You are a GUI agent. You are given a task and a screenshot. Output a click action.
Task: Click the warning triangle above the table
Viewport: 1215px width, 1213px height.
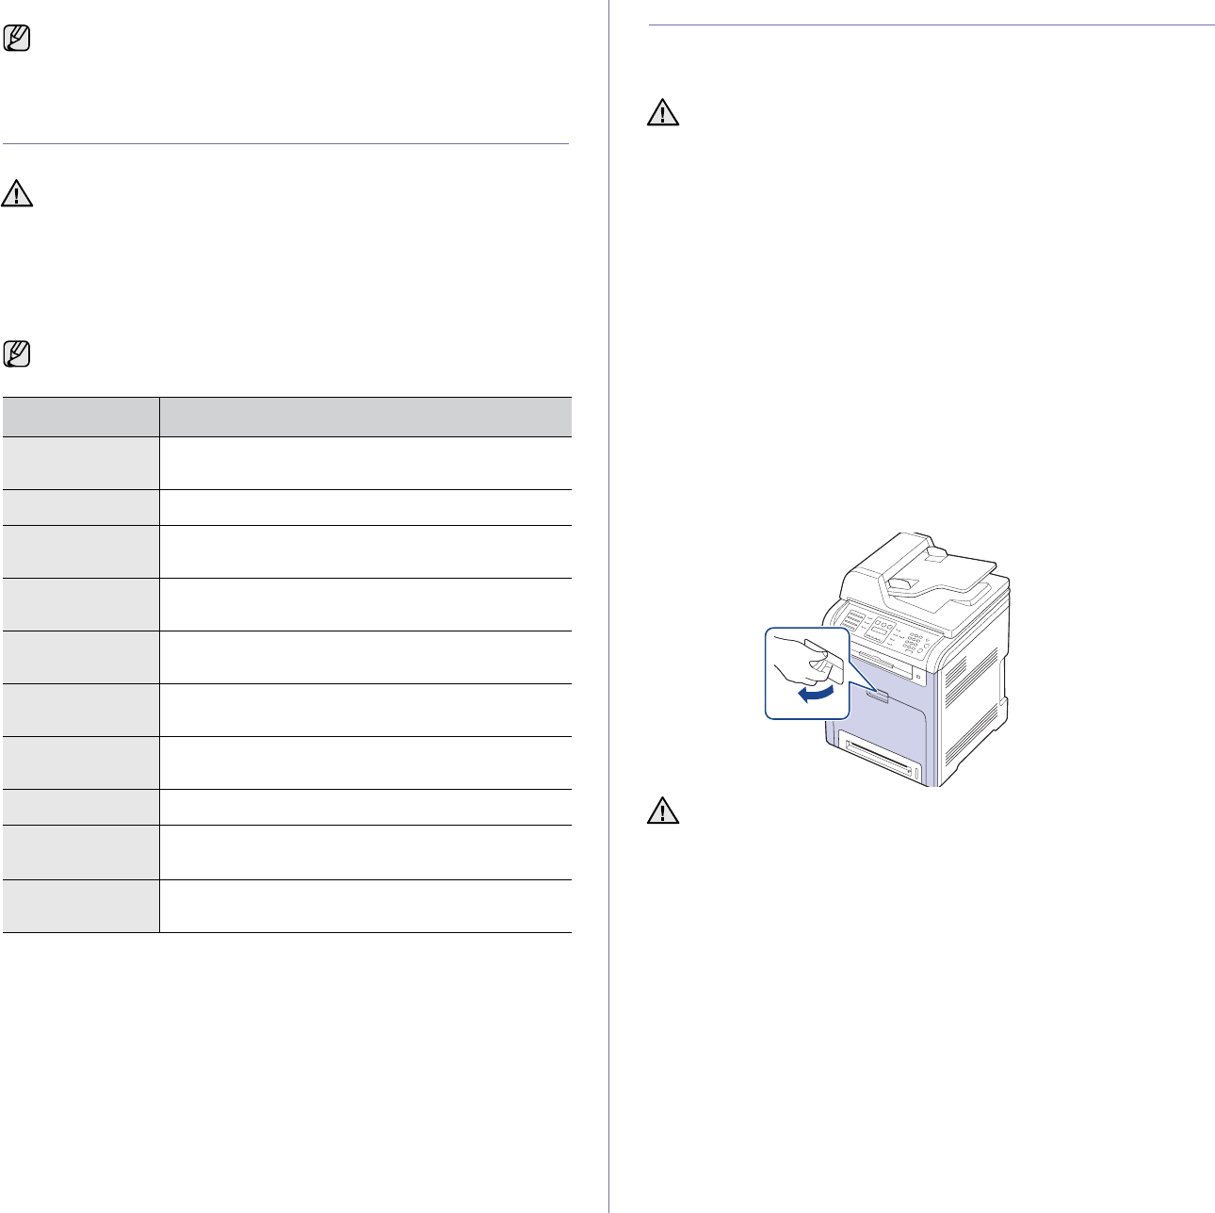(17, 194)
